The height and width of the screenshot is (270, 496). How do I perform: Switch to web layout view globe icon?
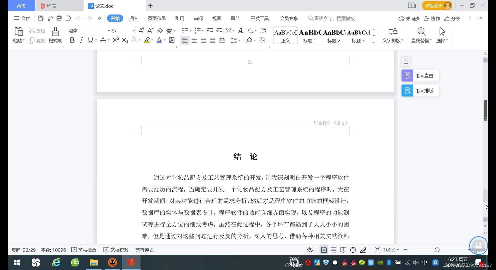353,250
